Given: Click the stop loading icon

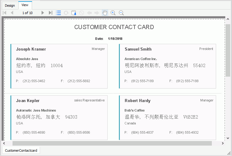Looking at the screenshot, I should (x=82, y=13).
